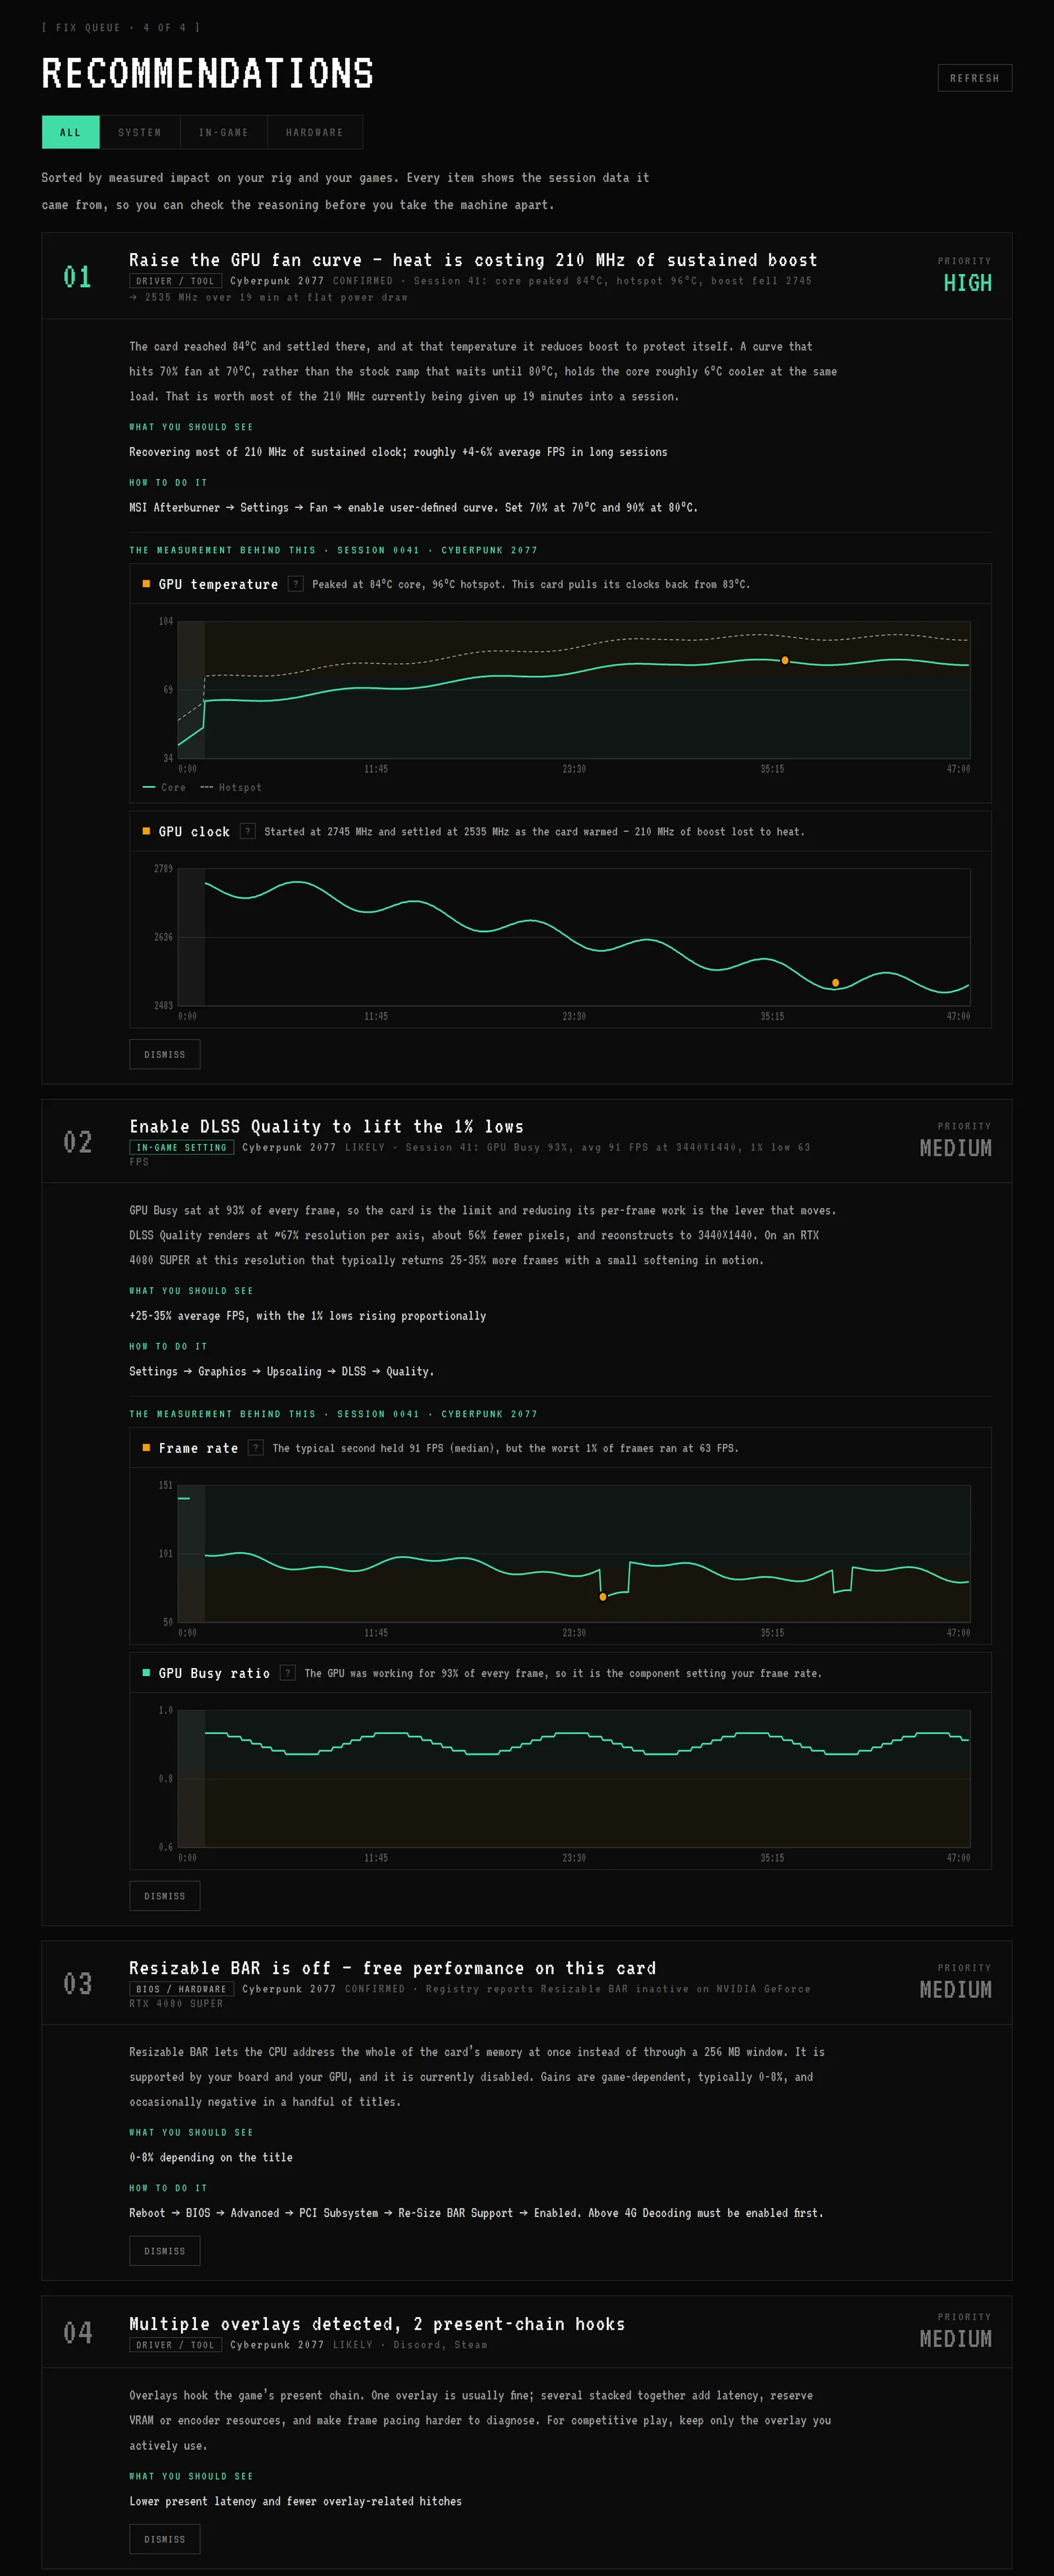Collapse the 'Multiple overlays detected' header
Image resolution: width=1054 pixels, height=2576 pixels.
coord(527,2332)
